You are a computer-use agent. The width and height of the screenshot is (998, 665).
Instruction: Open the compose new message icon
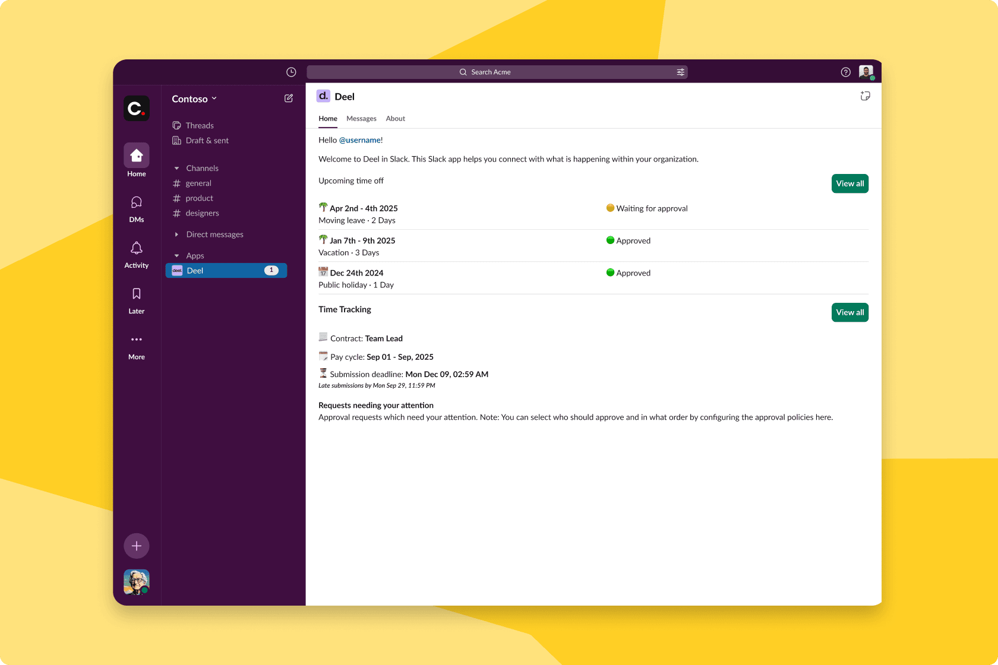coord(288,98)
